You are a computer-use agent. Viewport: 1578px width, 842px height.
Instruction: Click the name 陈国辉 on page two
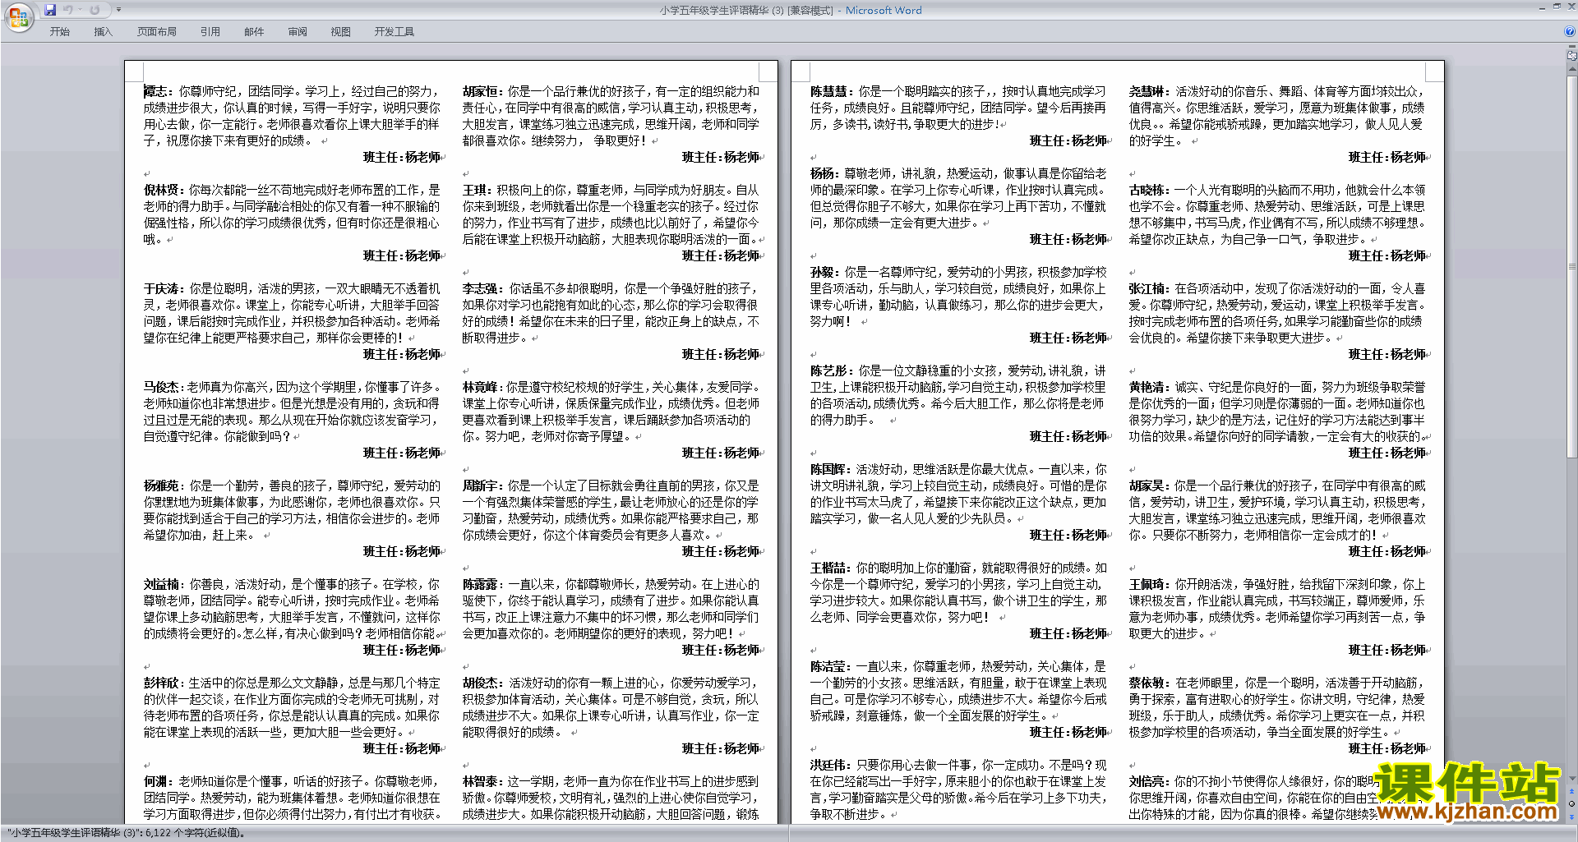coord(829,469)
